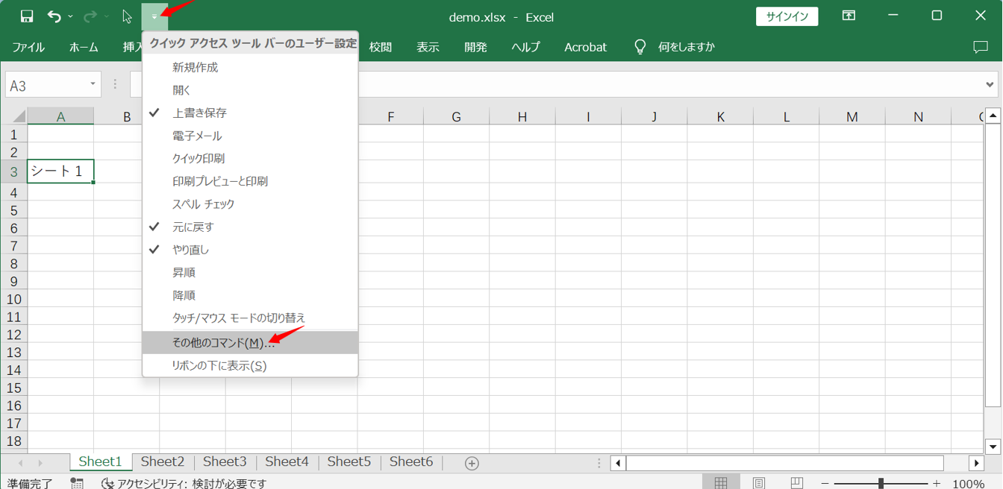
Task: Enable クイック印刷 in the menu
Action: tap(250, 158)
